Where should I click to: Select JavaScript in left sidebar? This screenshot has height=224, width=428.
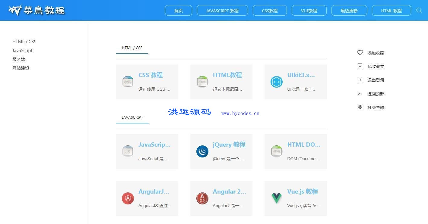pyautogui.click(x=22, y=51)
